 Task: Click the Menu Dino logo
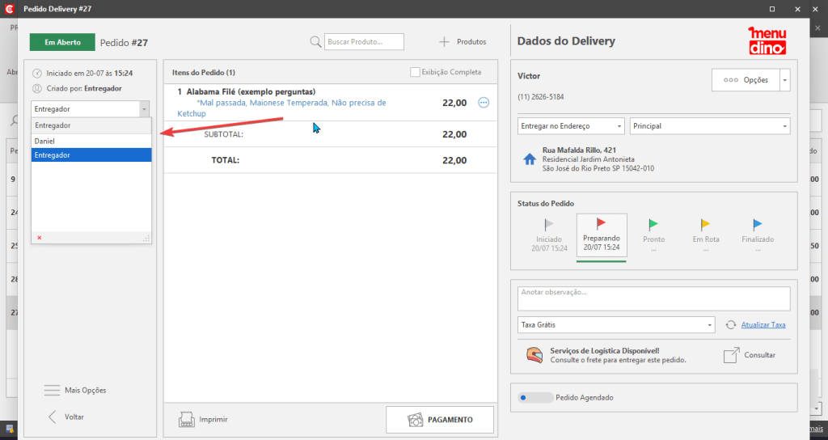(767, 40)
